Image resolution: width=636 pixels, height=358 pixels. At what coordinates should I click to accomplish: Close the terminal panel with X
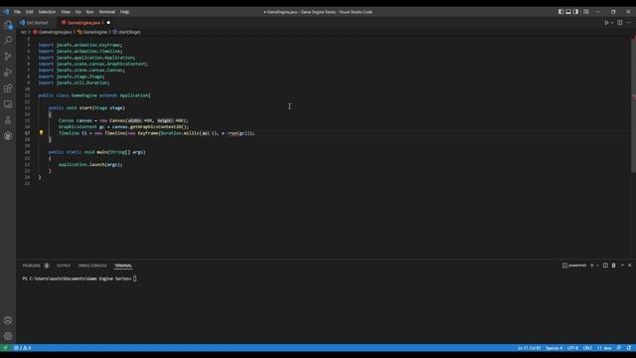click(x=629, y=266)
